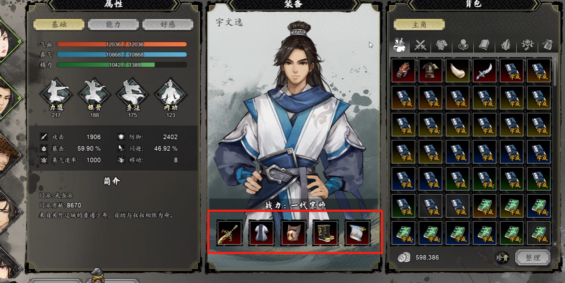The height and width of the screenshot is (283, 565).
Task: Click the backpack list scrollbar
Action: pos(555,152)
